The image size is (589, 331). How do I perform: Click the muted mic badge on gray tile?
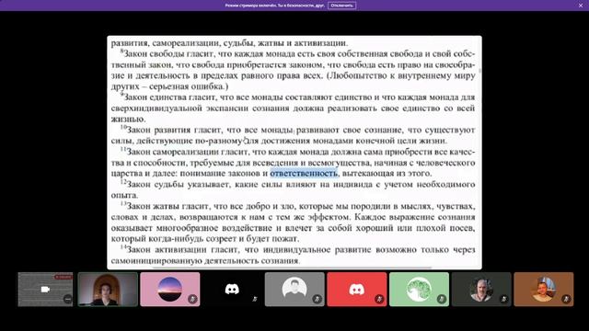317,299
